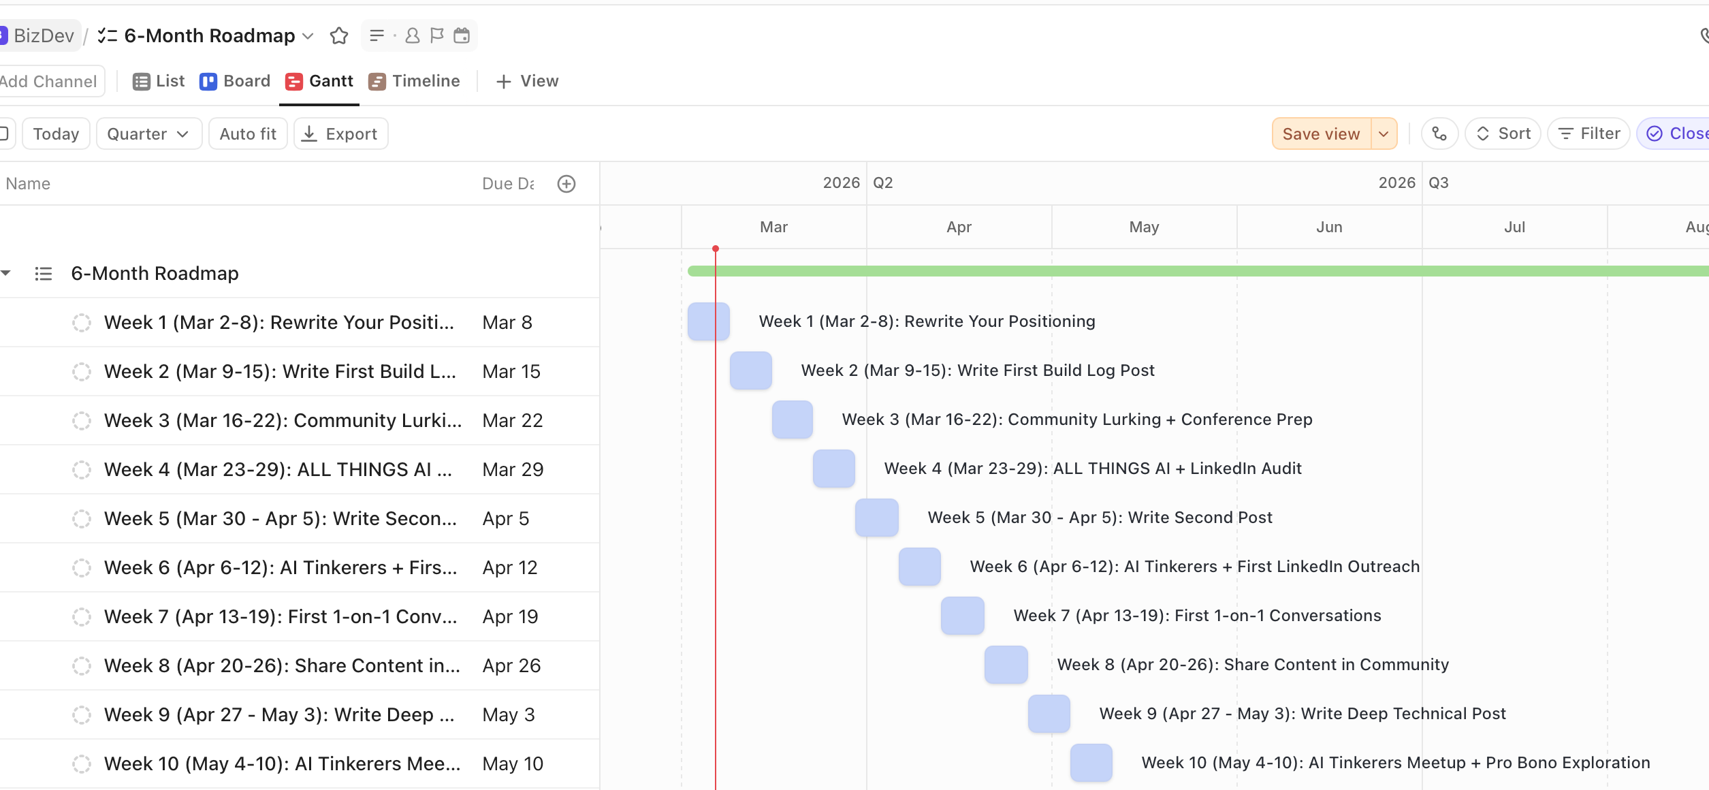This screenshot has height=790, width=1709.
Task: Open the Save view dropdown arrow
Action: (1384, 133)
